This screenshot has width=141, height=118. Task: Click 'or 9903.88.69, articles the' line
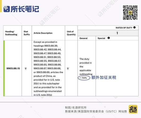(48, 72)
